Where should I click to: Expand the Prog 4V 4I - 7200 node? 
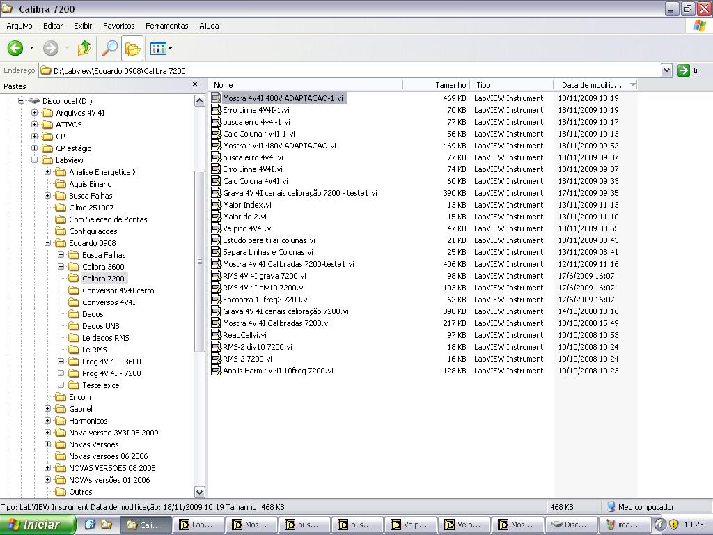point(61,373)
